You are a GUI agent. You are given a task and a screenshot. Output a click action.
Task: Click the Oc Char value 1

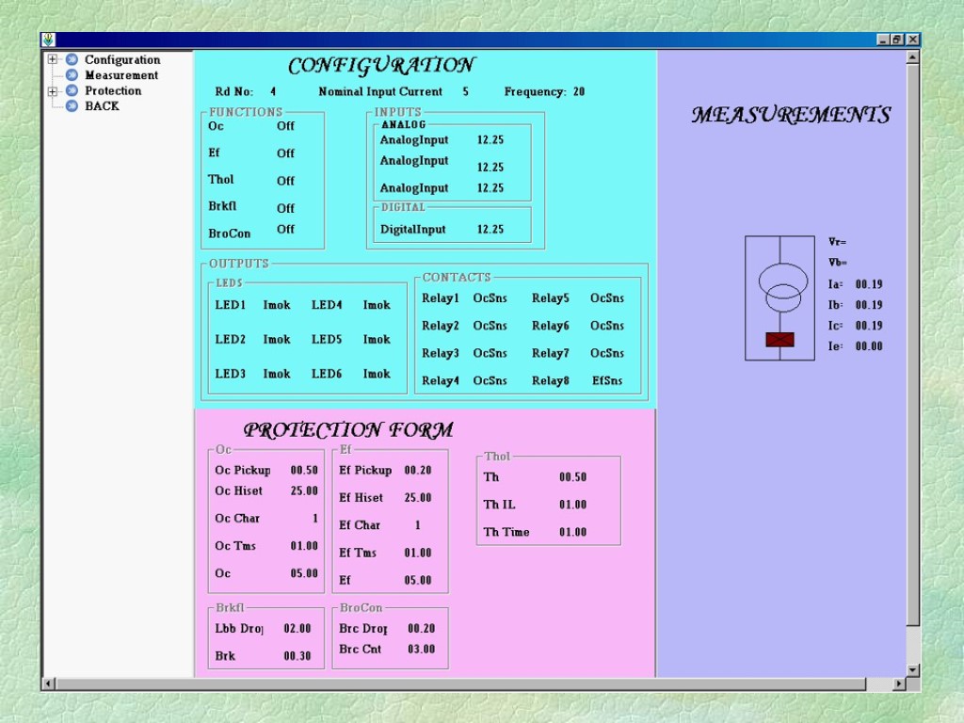click(x=314, y=519)
